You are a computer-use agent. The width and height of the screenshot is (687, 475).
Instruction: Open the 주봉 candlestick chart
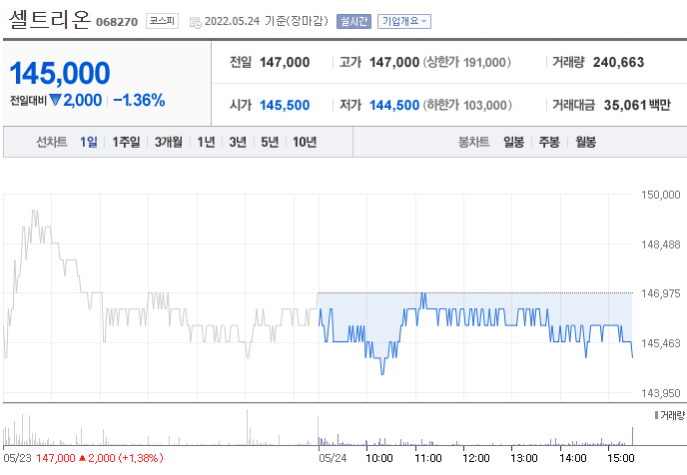point(549,142)
